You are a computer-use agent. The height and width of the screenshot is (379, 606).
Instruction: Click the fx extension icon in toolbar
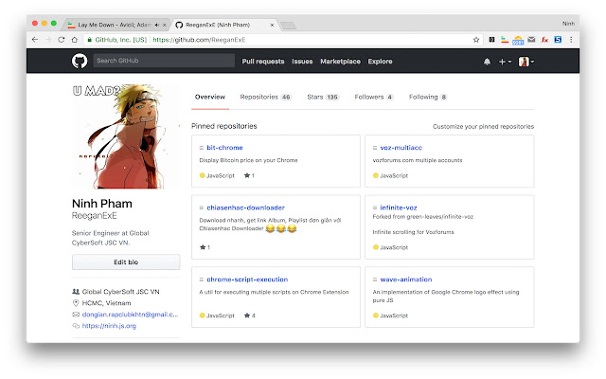point(544,40)
